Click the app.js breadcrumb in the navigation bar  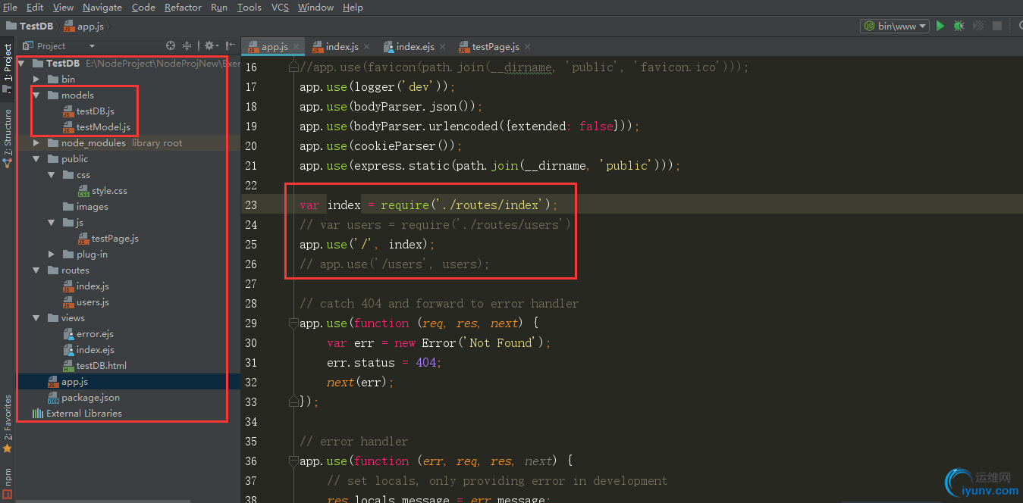click(83, 26)
